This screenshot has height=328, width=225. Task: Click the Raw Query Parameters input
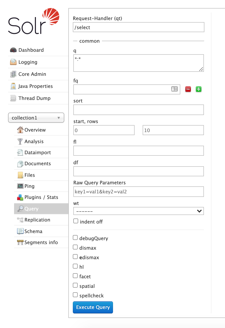click(139, 192)
